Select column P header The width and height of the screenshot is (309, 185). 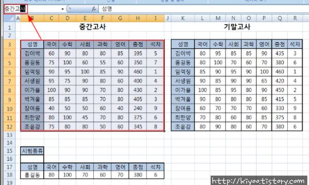pyautogui.click(x=264, y=18)
